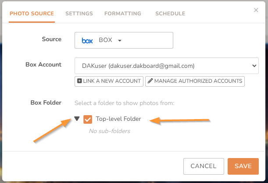Open the Schedule tab
The width and height of the screenshot is (268, 183).
170,14
